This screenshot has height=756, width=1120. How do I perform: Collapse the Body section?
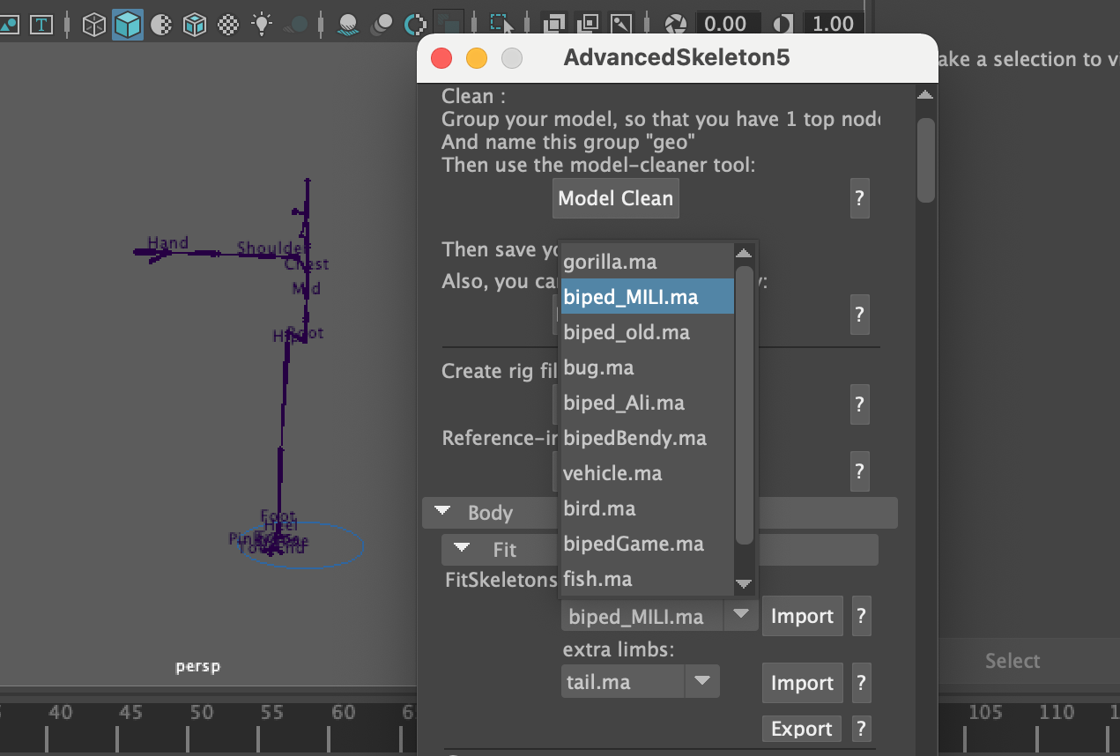click(443, 511)
